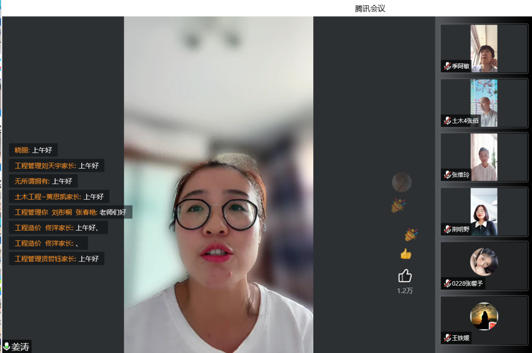Click 王铁媛's sunset profile avatar

pos(484,316)
